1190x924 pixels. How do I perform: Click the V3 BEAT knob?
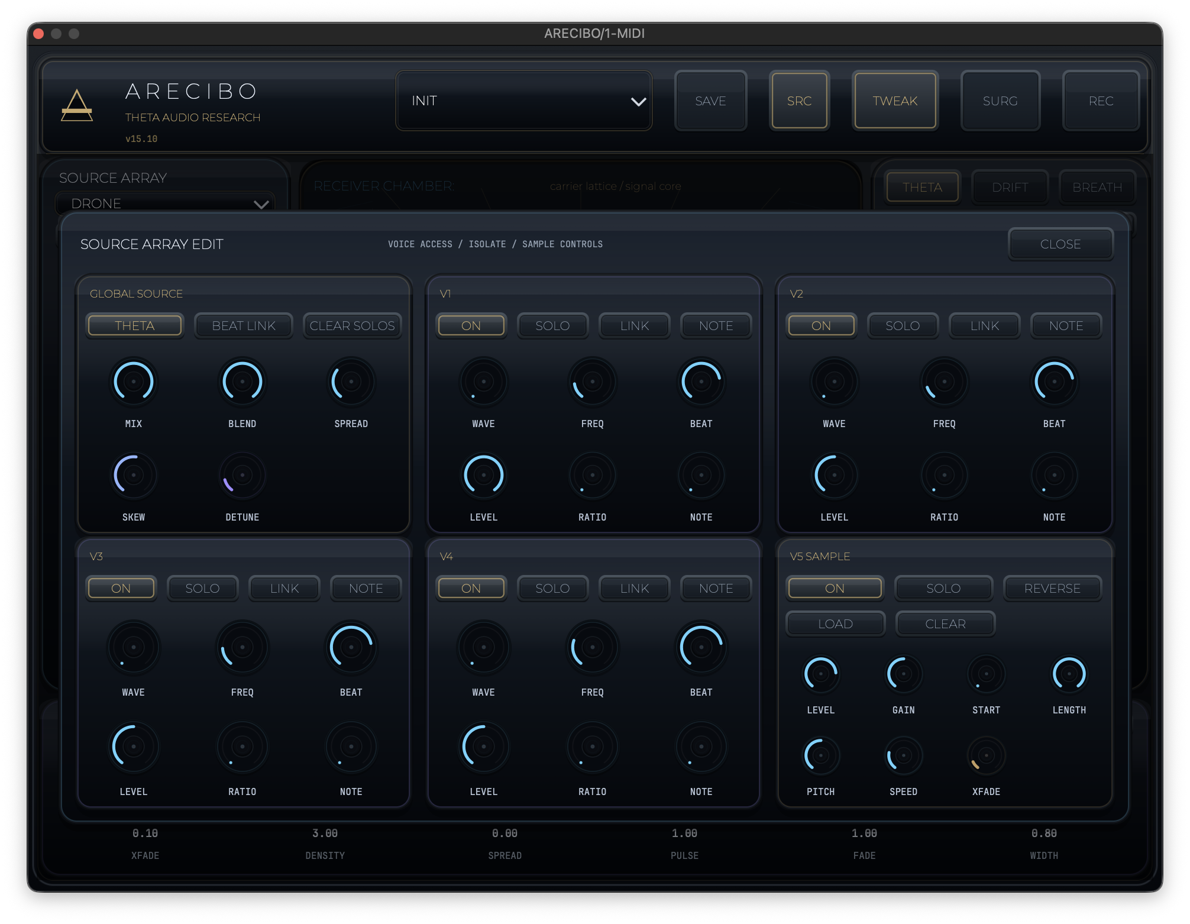(351, 647)
